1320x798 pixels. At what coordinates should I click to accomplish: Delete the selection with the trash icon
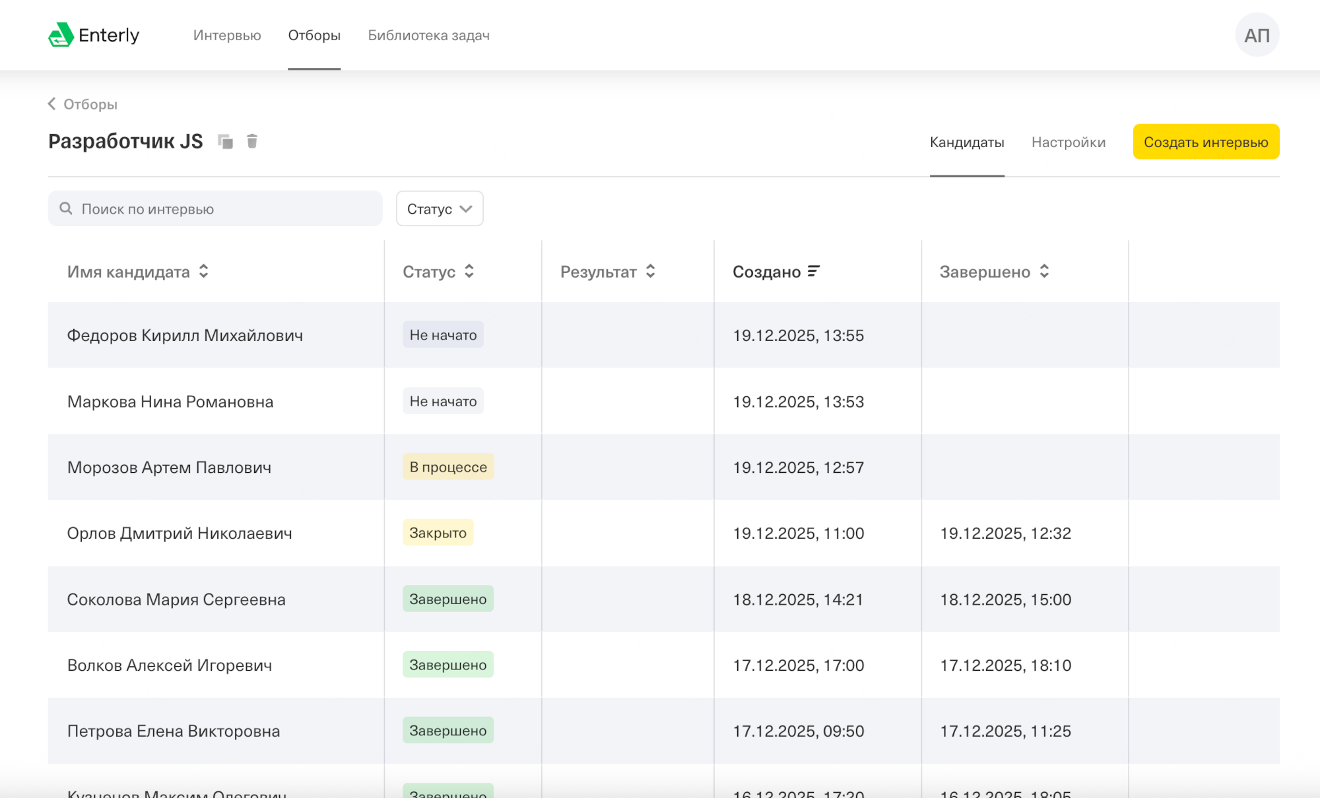pos(252,141)
